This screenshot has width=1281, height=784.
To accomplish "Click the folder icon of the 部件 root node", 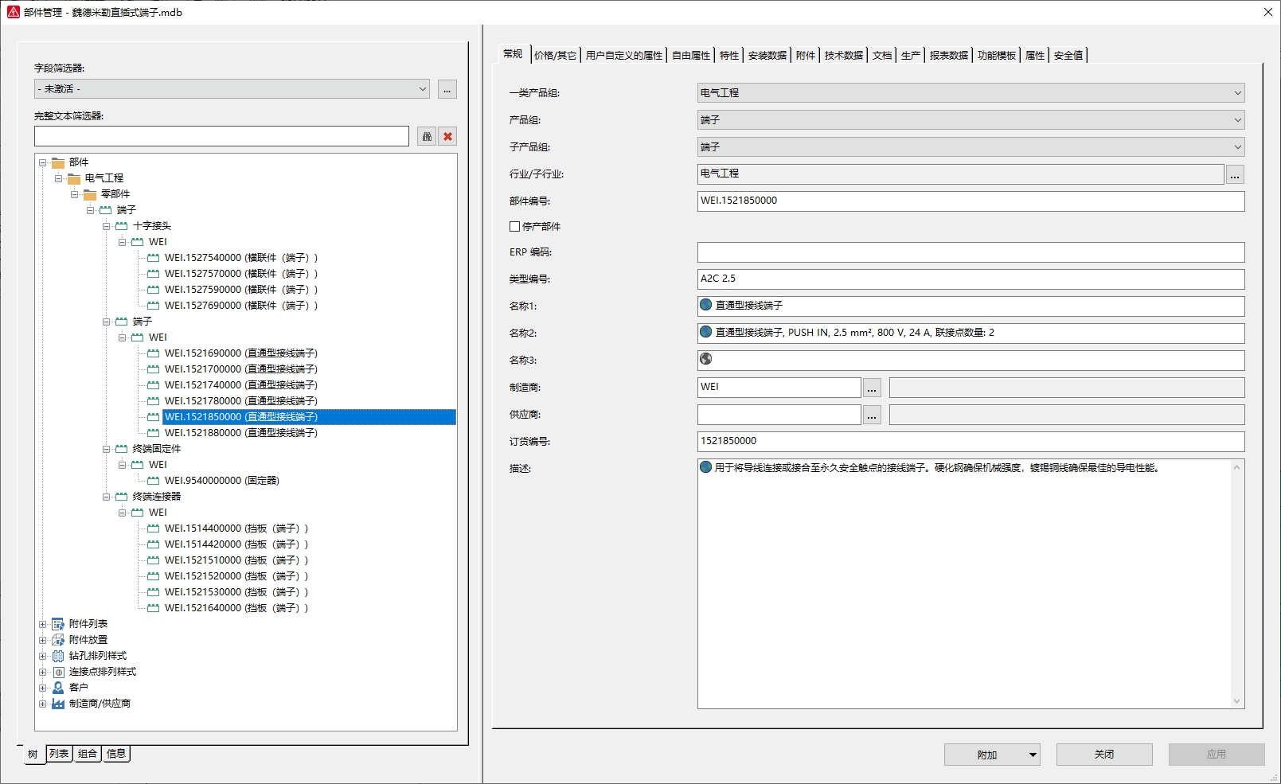I will pos(58,162).
